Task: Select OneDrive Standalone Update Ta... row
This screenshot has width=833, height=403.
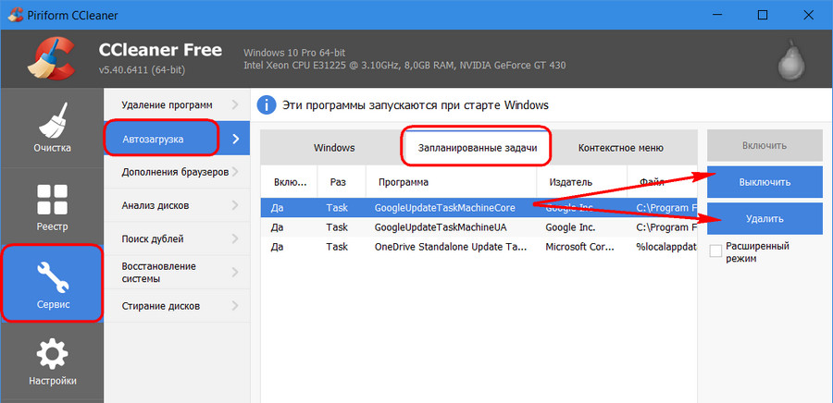Action: pos(479,247)
